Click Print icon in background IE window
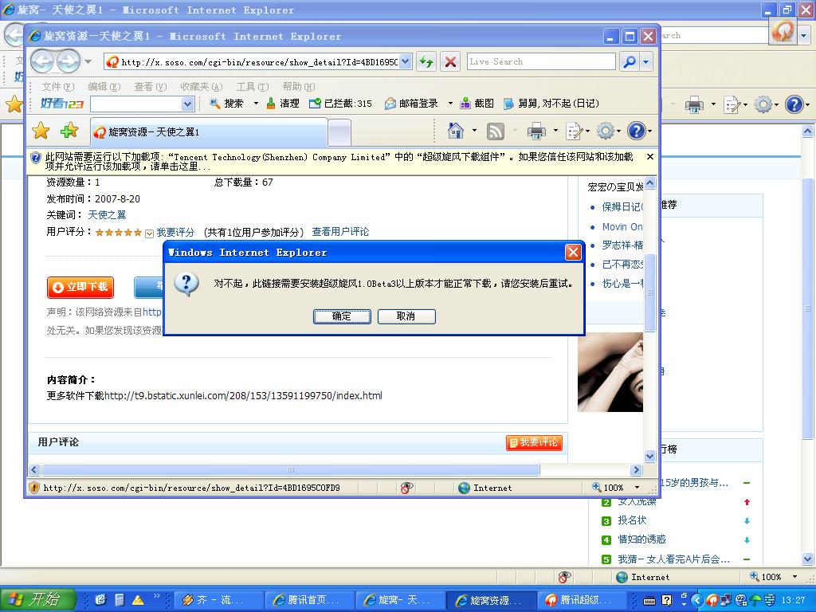The height and width of the screenshot is (612, 816). (x=694, y=104)
